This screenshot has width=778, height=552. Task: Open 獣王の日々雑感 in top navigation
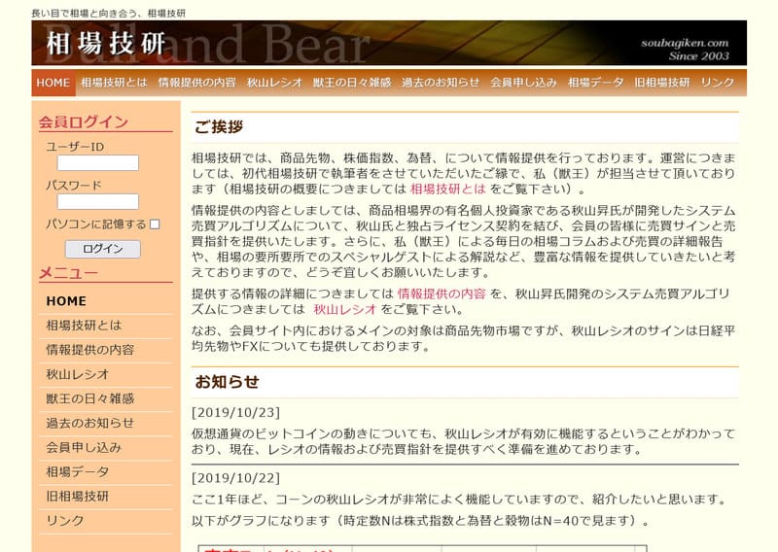tap(352, 83)
